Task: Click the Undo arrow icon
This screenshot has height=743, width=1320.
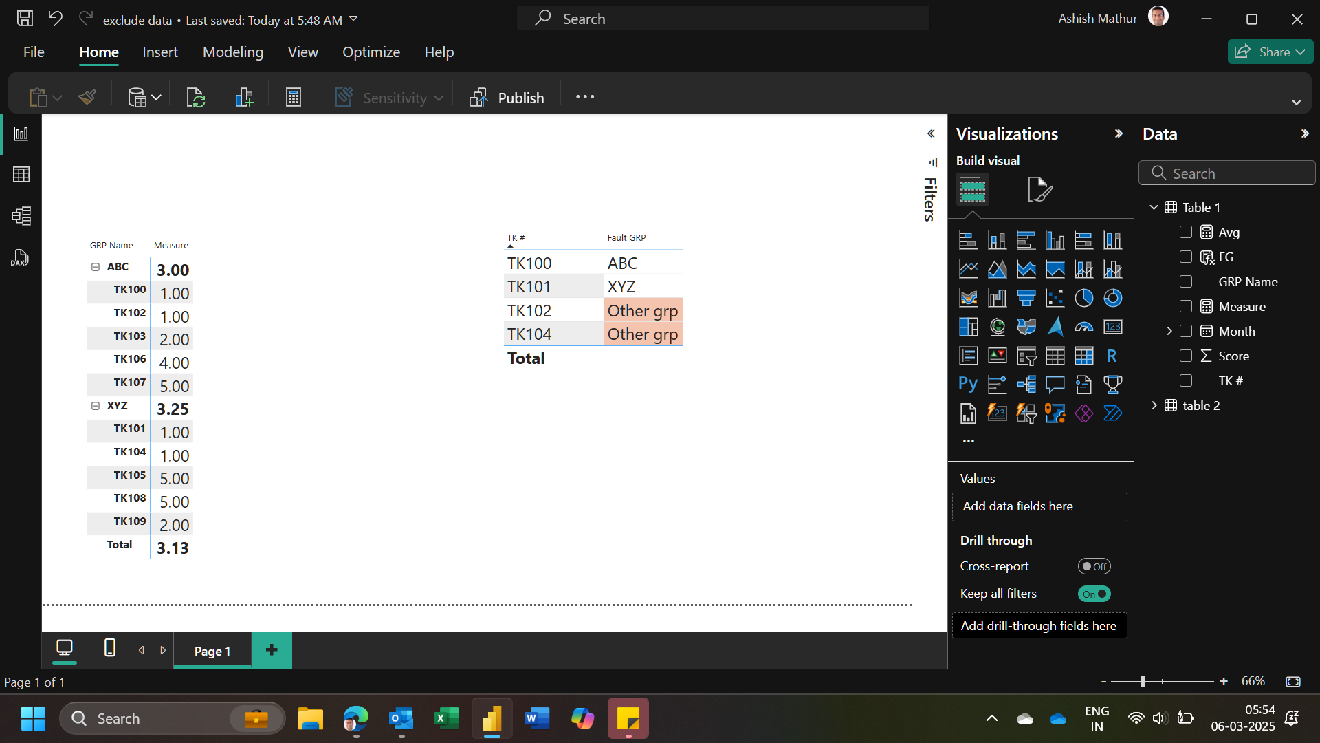Action: 55,19
